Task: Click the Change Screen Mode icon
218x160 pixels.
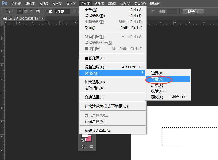Action: point(91,146)
